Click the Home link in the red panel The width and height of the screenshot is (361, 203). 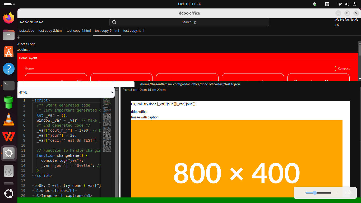(29, 68)
